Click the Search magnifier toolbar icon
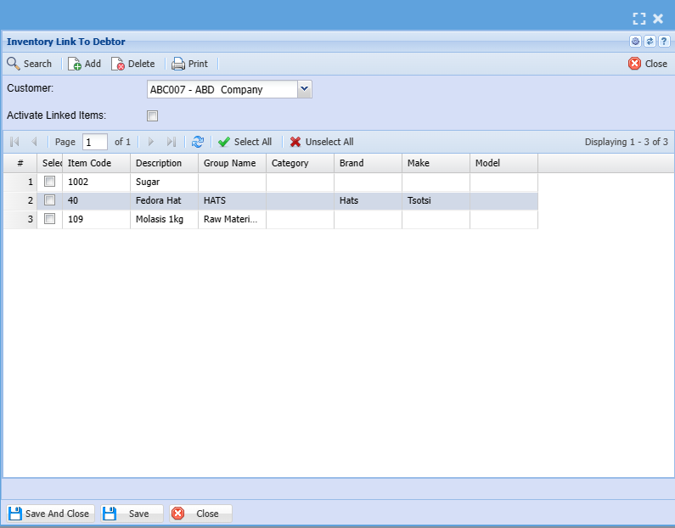This screenshot has height=528, width=675. [x=14, y=64]
